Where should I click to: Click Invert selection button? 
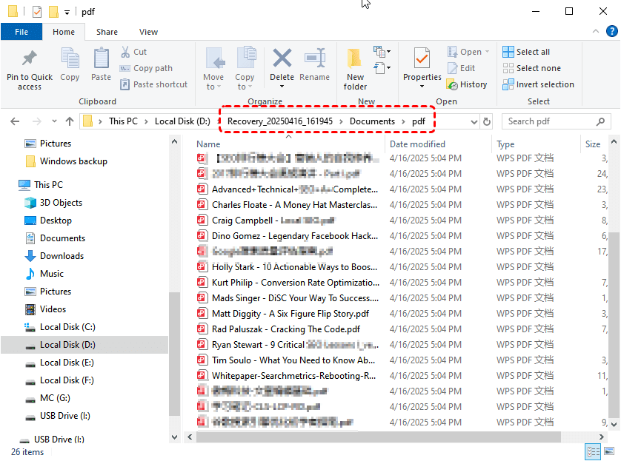coord(538,84)
